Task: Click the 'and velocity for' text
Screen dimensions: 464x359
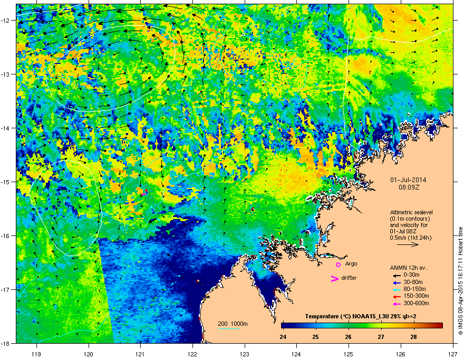Action: 409,225
